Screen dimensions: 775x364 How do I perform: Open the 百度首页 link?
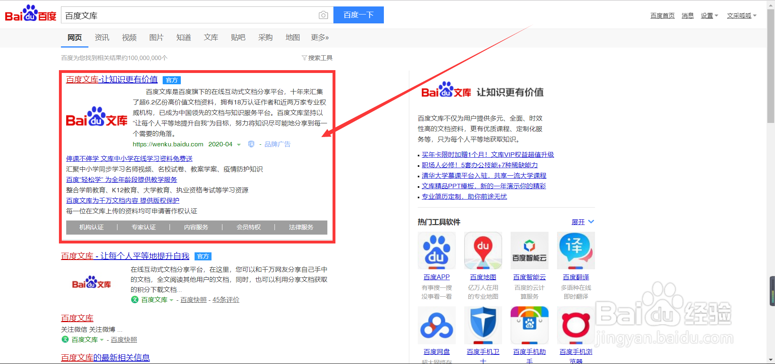tap(662, 16)
